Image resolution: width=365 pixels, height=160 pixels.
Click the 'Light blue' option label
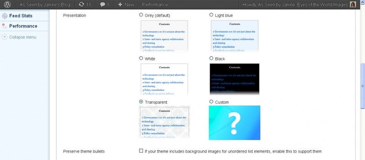(x=224, y=15)
